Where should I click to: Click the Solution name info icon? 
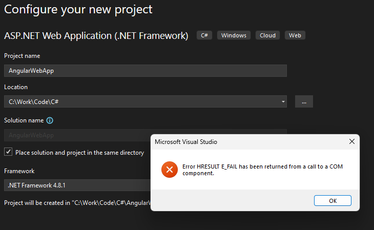click(50, 120)
